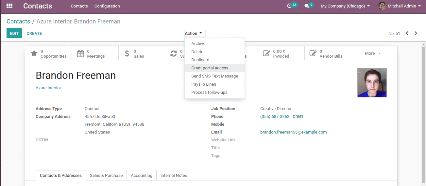The width and height of the screenshot is (426, 186).
Task: Expand the Action dropdown
Action: pos(195,33)
